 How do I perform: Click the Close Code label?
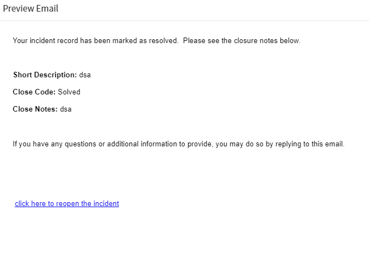pyautogui.click(x=34, y=92)
